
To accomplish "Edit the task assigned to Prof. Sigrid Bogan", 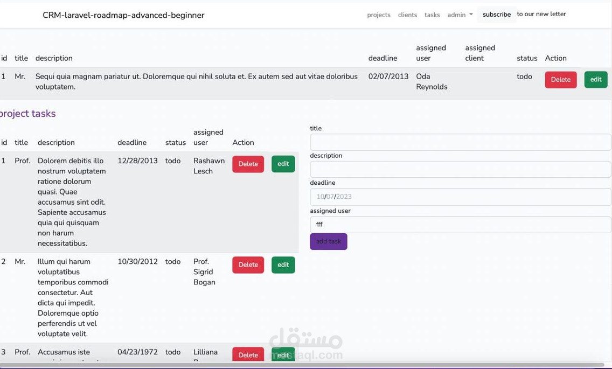I will click(x=283, y=264).
